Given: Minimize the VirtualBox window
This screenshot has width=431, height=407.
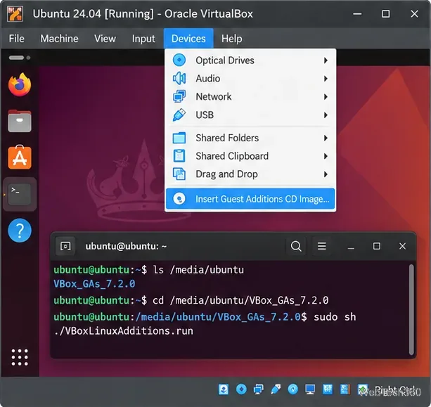Looking at the screenshot, I should [x=357, y=14].
